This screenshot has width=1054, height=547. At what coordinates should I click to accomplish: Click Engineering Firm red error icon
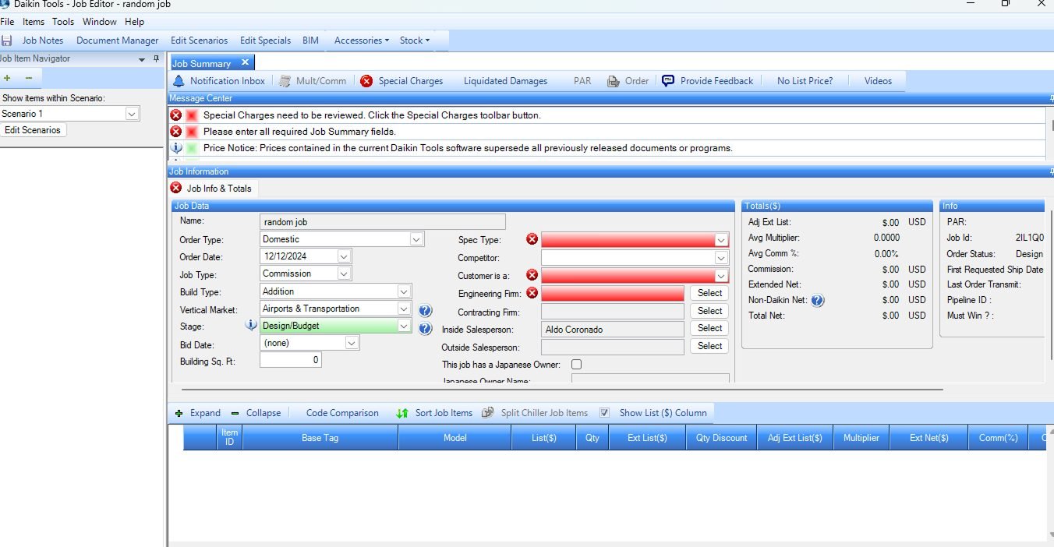point(532,293)
